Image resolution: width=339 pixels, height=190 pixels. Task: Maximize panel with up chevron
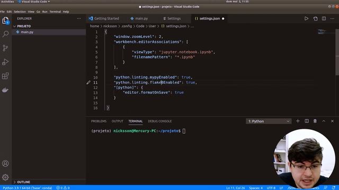[324, 121]
